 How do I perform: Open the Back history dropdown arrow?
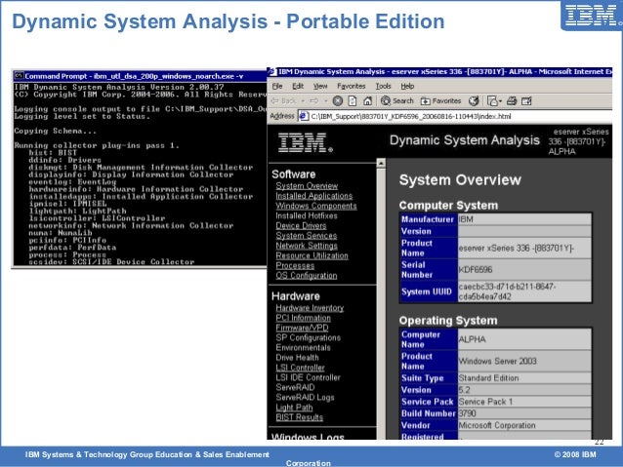pos(303,101)
